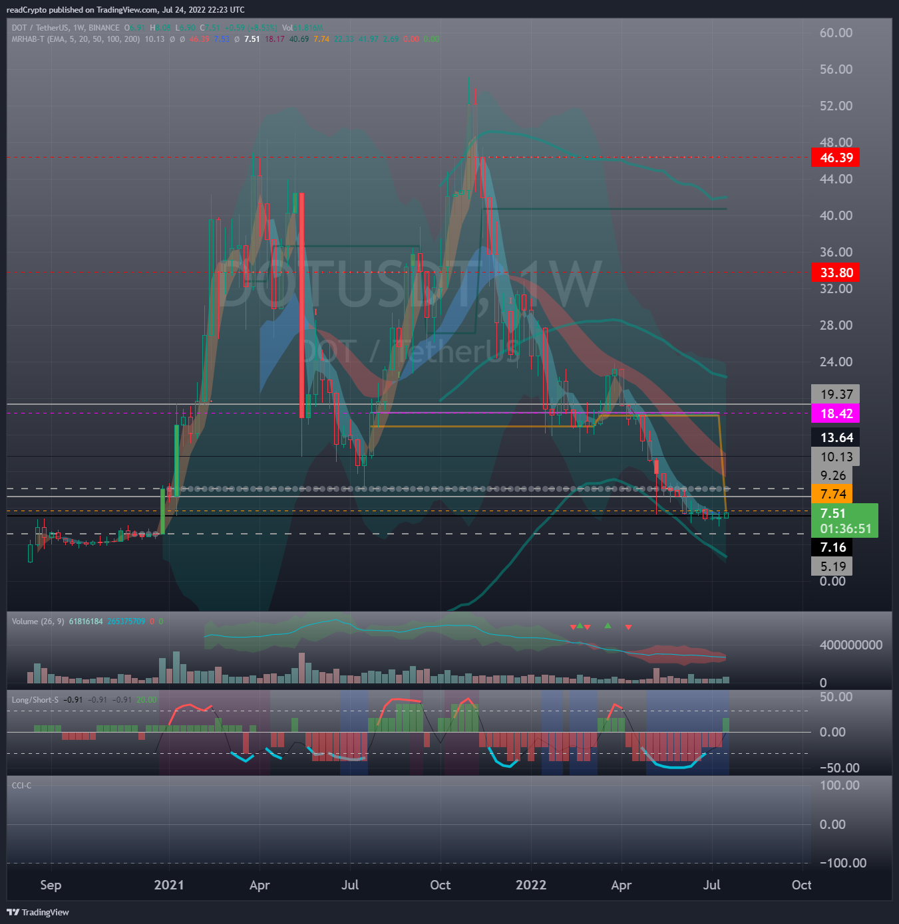Click the Vol 61.816M value in legend

tap(302, 28)
